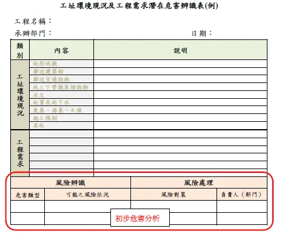Click the form title 工址環境現況及工程需求潛在危害辨識表(例)
282x234 pixels.
coord(139,5)
